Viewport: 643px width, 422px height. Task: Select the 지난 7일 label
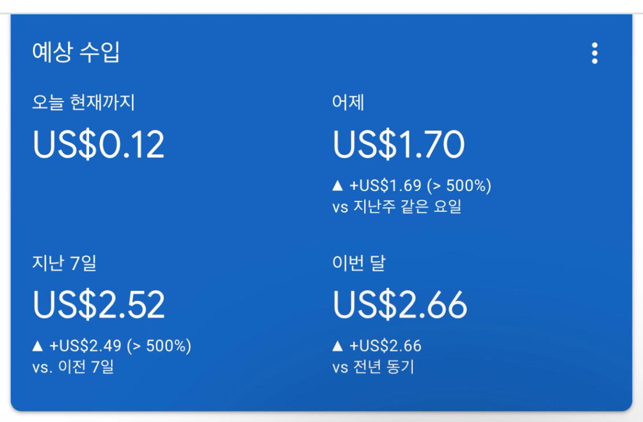(x=64, y=263)
